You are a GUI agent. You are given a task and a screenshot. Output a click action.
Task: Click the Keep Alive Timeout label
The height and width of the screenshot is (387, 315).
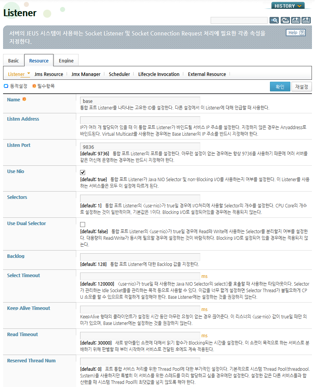28,308
